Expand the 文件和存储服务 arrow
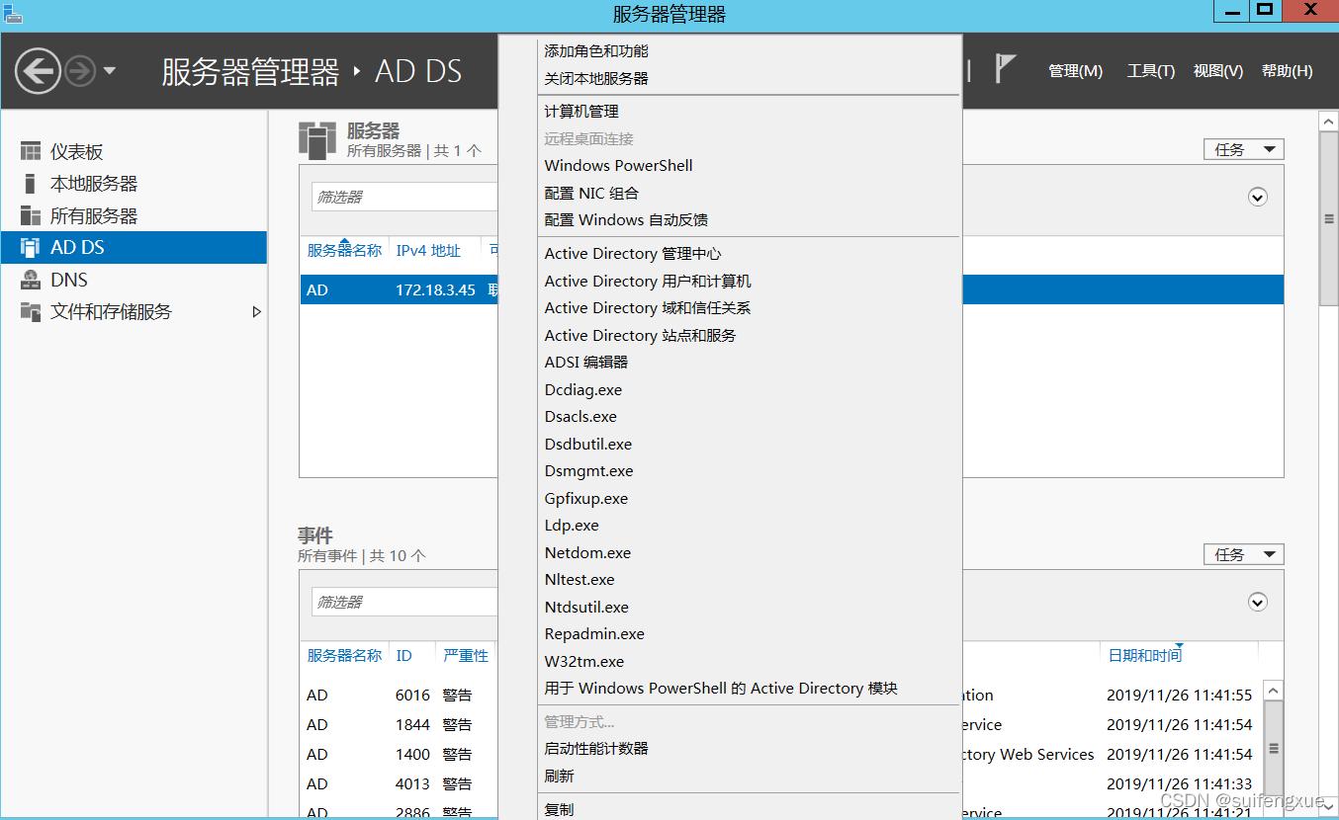The image size is (1339, 820). click(x=256, y=312)
